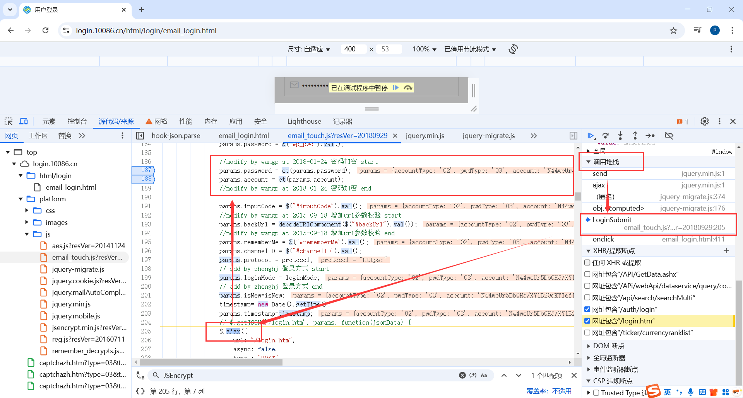Click the single Step arrow button
The height and width of the screenshot is (398, 743).
650,136
